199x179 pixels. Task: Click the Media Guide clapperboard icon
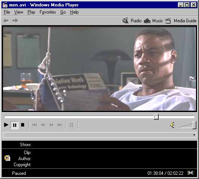pos(168,21)
